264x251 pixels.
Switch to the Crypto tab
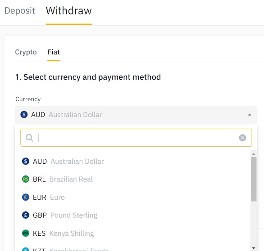[26, 52]
